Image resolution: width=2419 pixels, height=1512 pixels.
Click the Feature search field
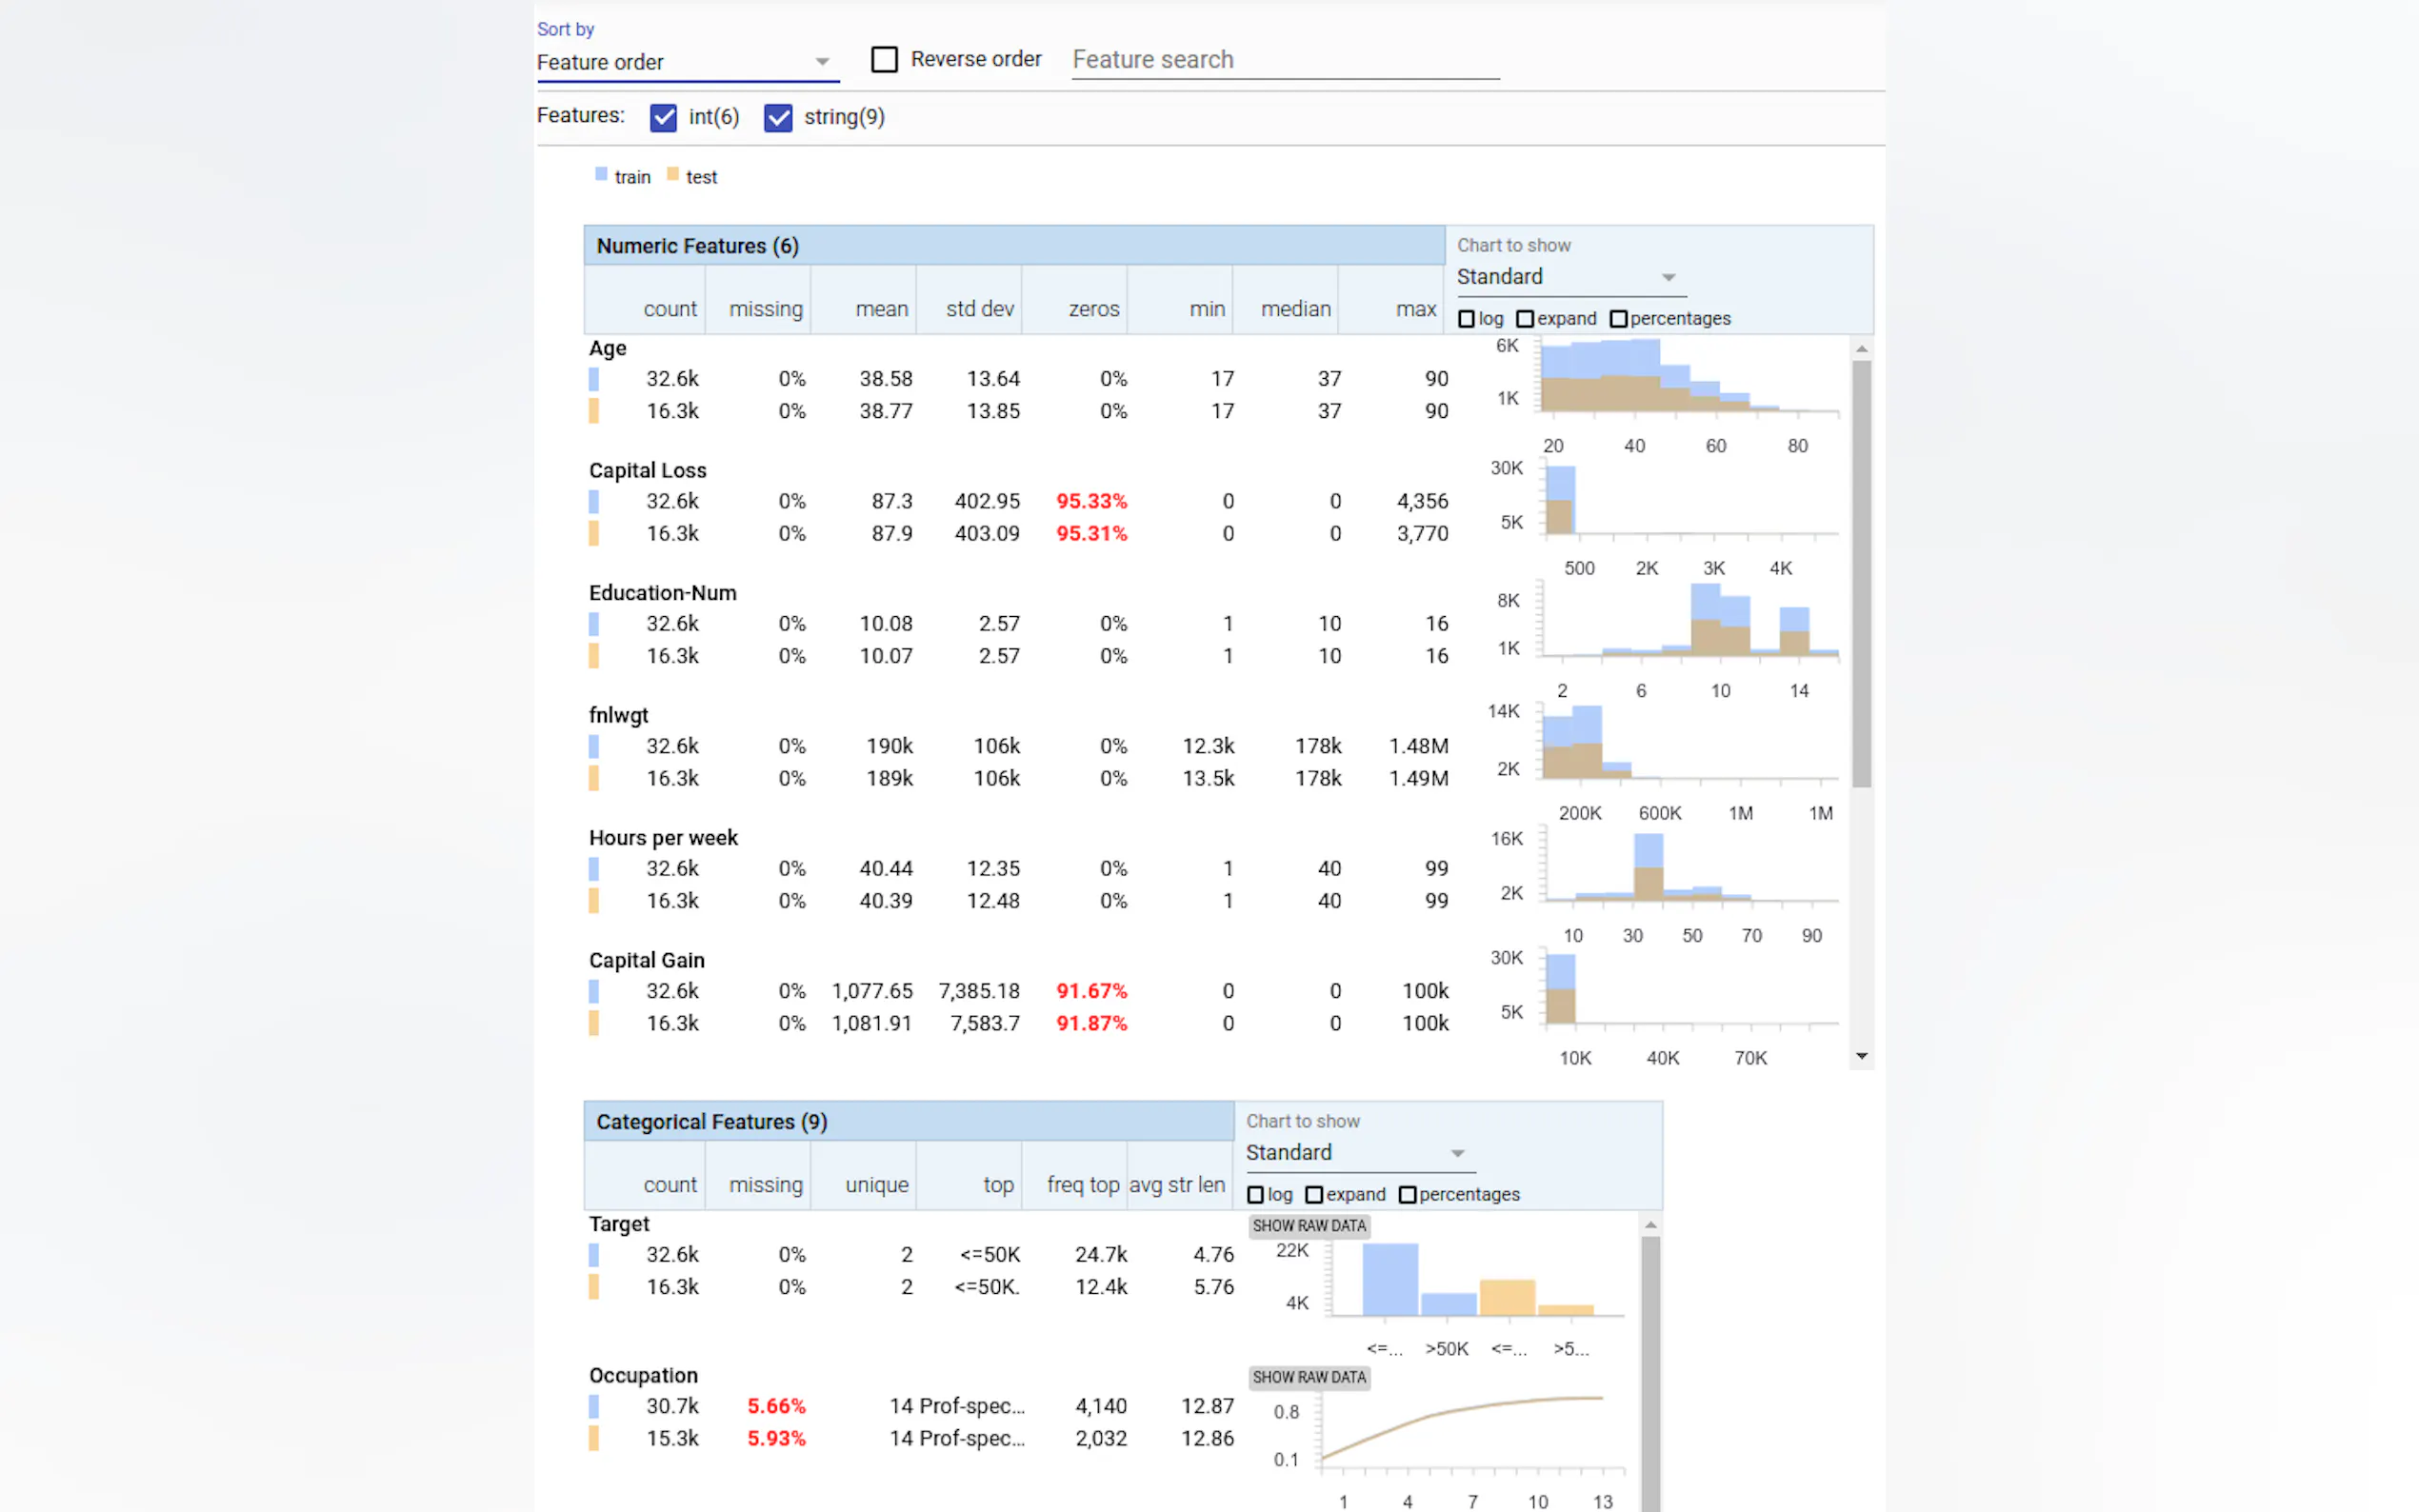point(1284,60)
